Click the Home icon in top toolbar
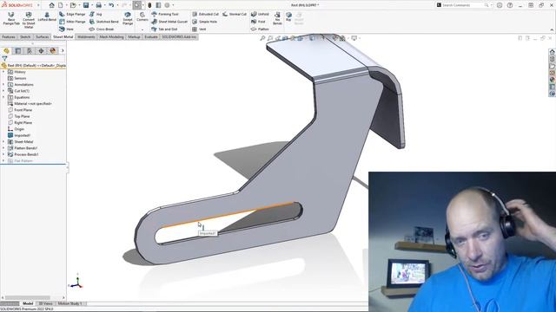556x312 pixels. [x=52, y=5]
